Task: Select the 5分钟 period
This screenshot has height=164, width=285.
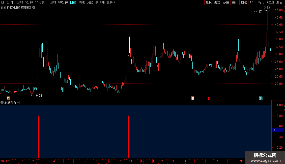Action: coord(29,2)
